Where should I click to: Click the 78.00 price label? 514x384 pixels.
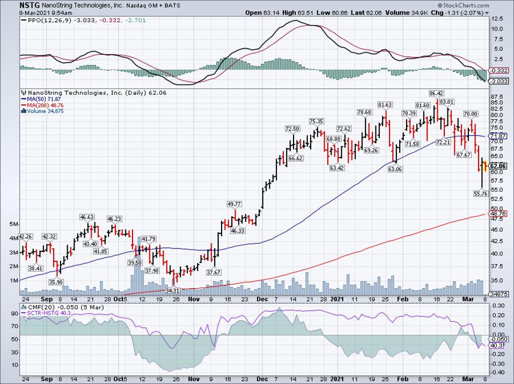tap(471, 114)
